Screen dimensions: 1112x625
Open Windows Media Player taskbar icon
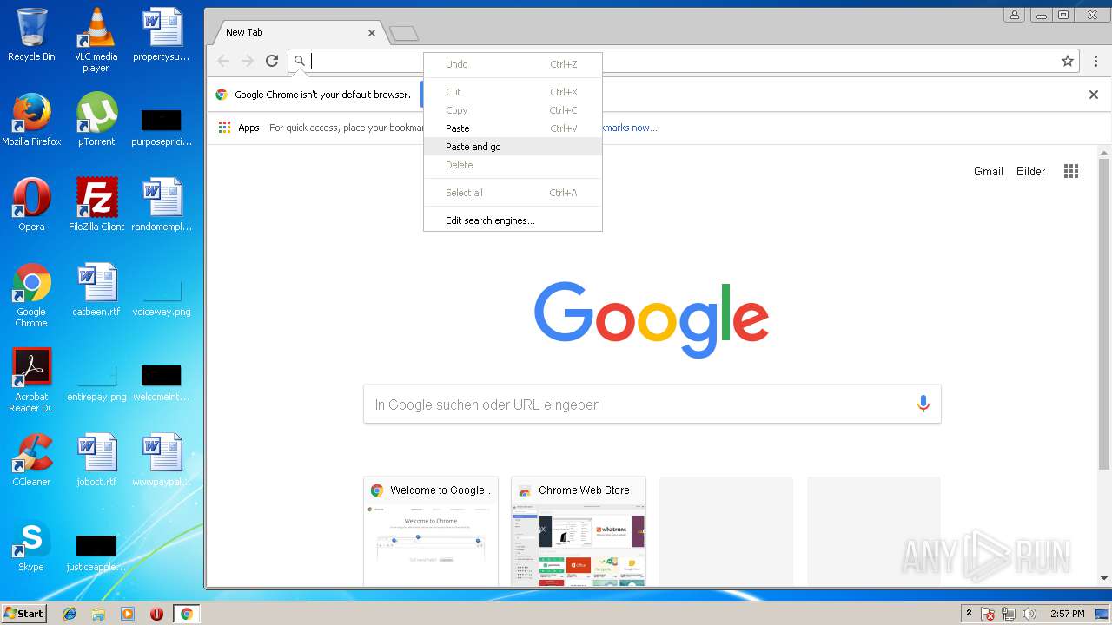coord(128,614)
